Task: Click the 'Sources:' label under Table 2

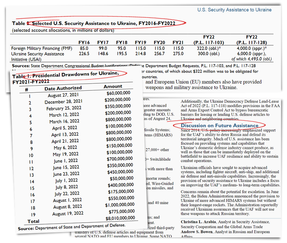Action: 21,66
